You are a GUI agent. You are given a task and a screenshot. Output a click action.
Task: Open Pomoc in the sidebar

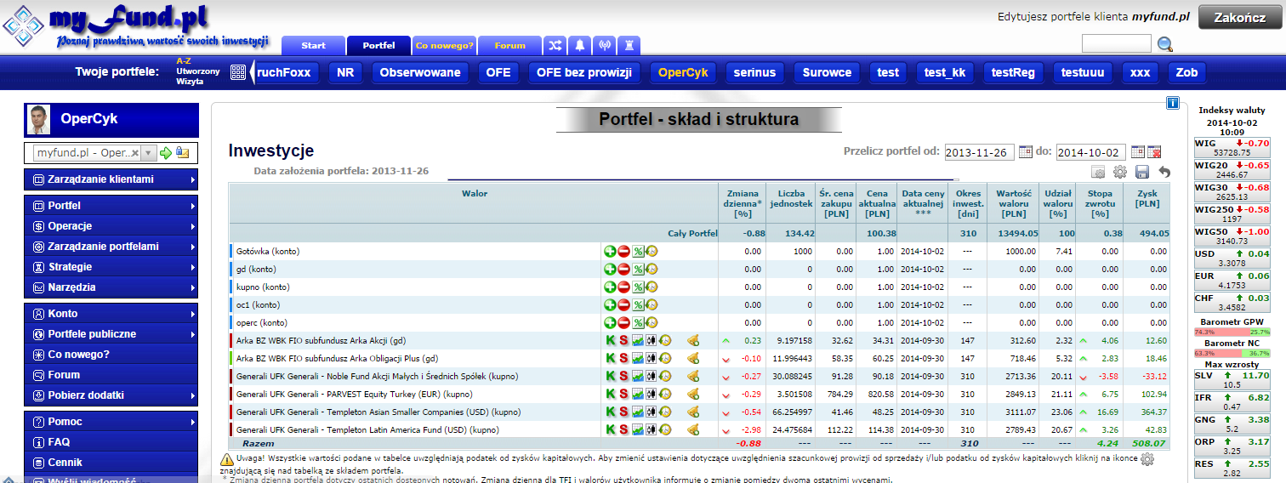tap(111, 422)
